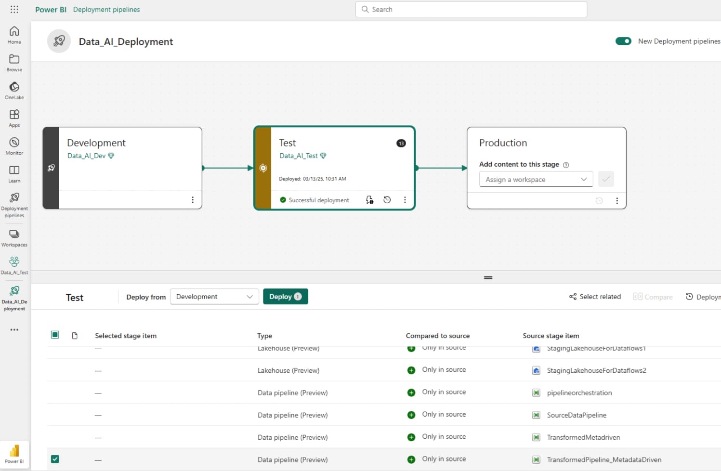Select the Development stage card
Screen dimensions: 721x471
[122, 168]
